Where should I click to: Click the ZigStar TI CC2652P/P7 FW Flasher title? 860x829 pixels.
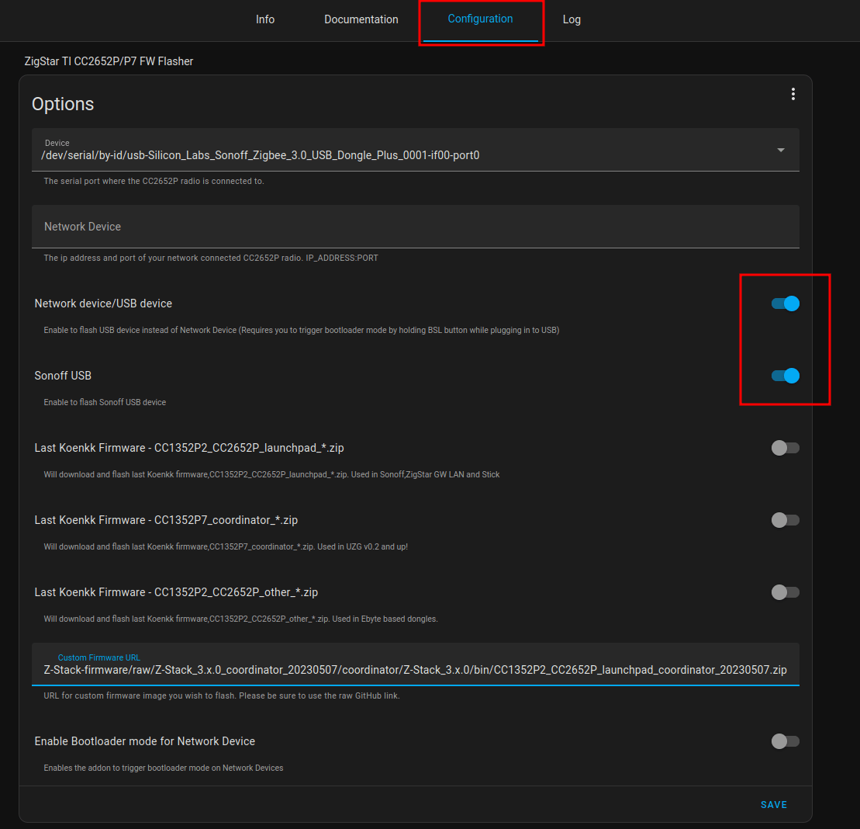point(109,61)
